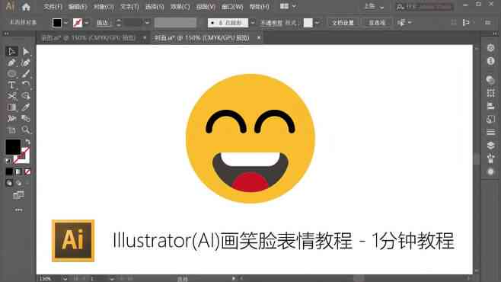This screenshot has height=282, width=501.
Task: Select the Rotate tool
Action: coord(26,85)
